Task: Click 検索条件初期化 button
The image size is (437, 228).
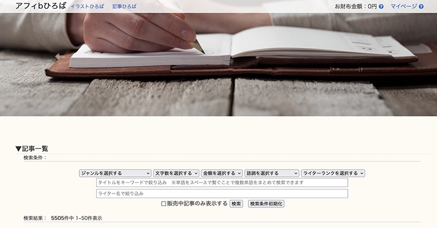Action: tap(266, 204)
